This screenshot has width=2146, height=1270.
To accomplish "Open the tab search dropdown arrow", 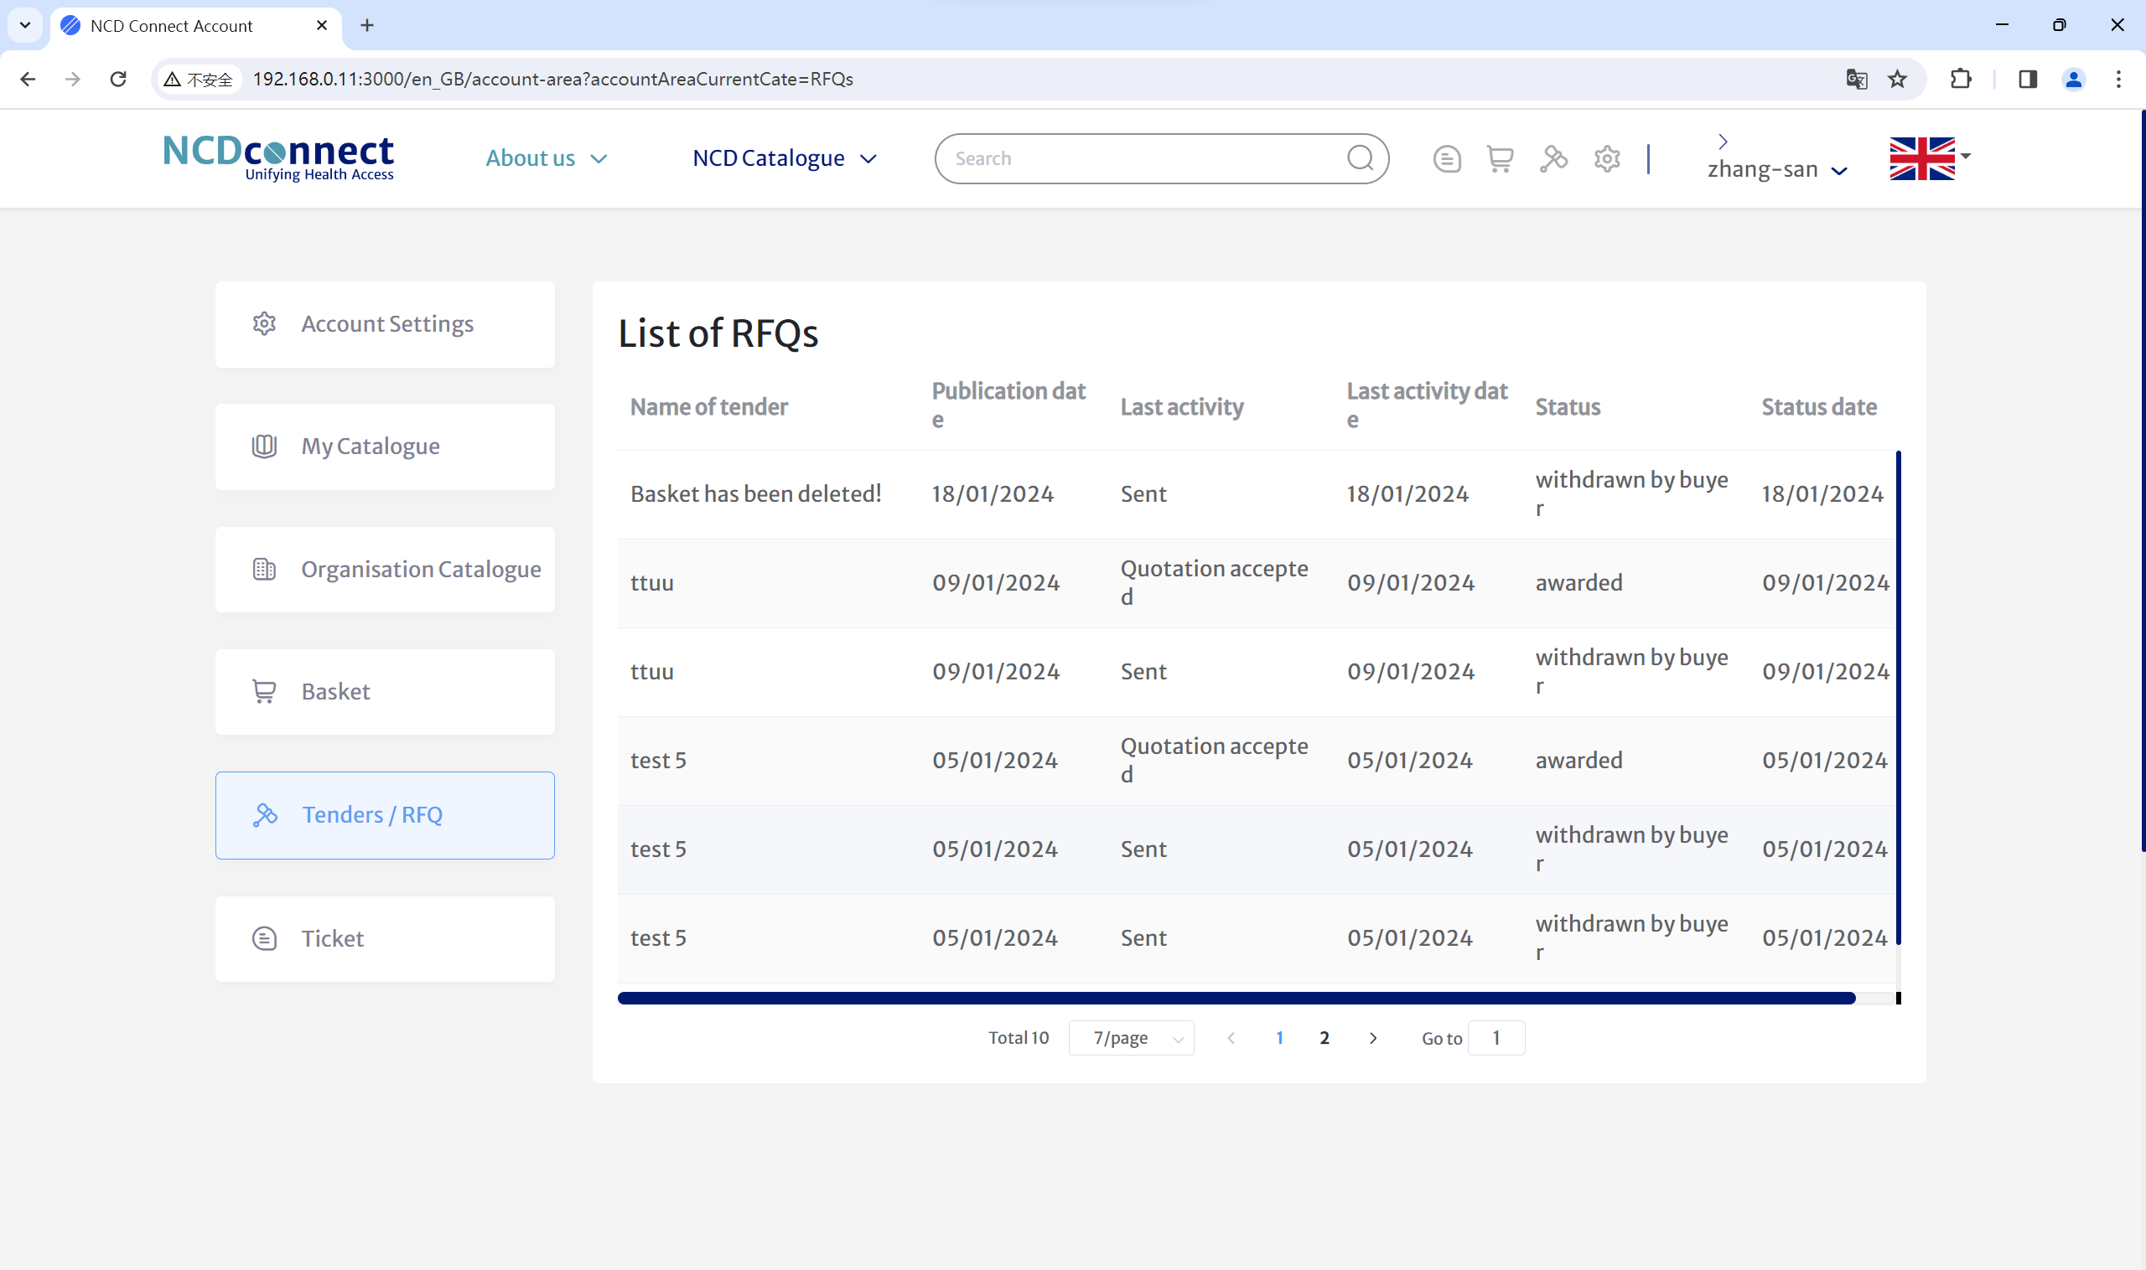I will point(25,26).
